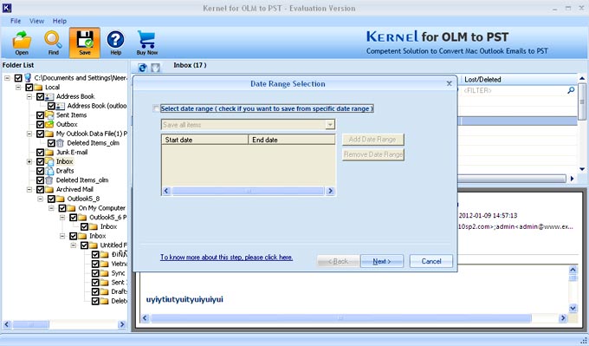Click the Drafts folder icon
This screenshot has width=589, height=346.
[49, 171]
